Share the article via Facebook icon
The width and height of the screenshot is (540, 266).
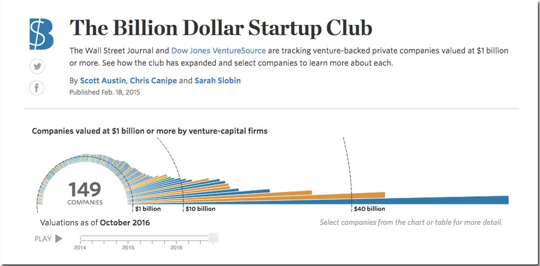click(37, 88)
